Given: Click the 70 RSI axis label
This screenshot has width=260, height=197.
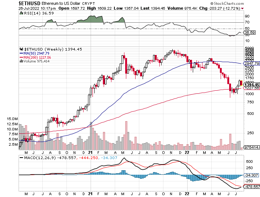Looking at the screenshot, I should (x=247, y=22).
